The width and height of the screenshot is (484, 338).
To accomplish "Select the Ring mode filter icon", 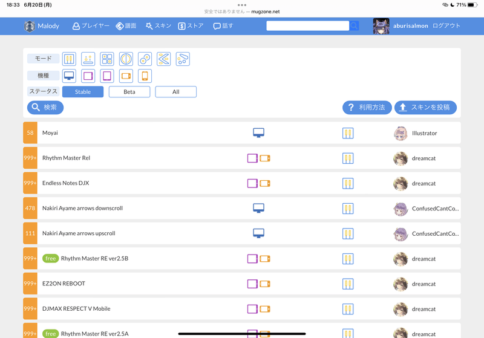I will point(145,59).
